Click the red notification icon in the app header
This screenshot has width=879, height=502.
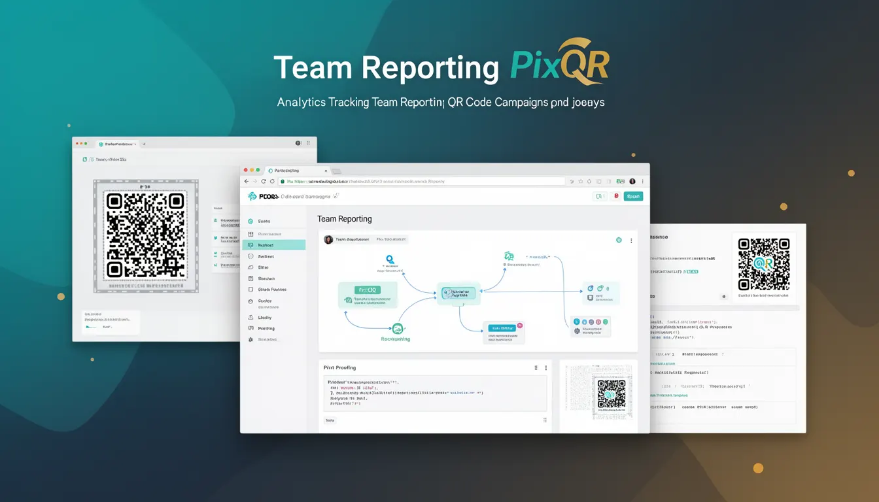(x=615, y=196)
